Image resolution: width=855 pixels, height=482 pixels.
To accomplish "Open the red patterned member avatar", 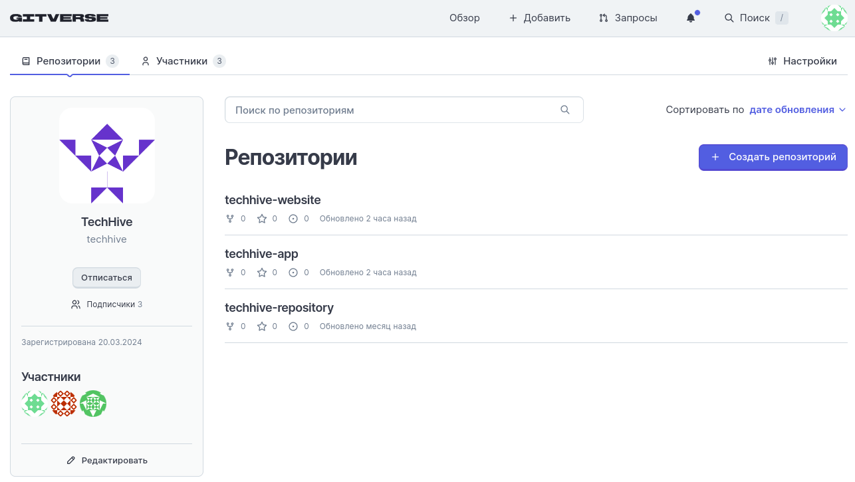I will pos(64,404).
